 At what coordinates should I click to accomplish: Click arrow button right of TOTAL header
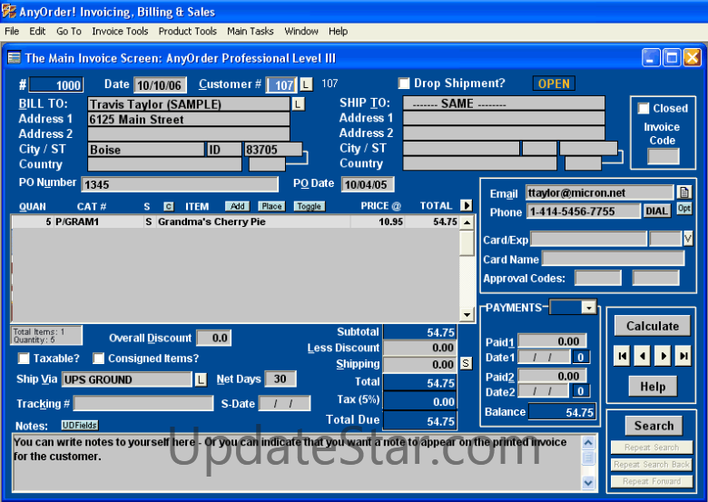pyautogui.click(x=467, y=205)
